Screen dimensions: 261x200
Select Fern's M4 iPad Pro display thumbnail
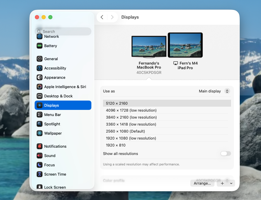tap(185, 45)
